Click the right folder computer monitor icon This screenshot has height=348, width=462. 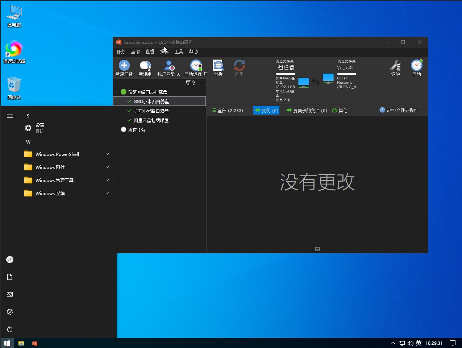(328, 79)
